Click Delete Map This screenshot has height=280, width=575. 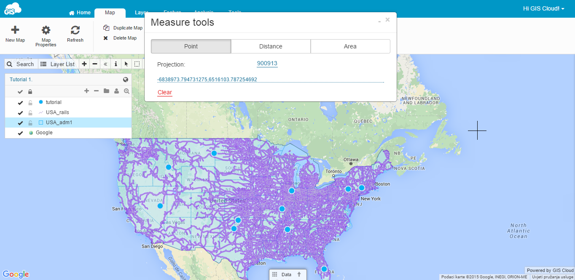coord(120,38)
